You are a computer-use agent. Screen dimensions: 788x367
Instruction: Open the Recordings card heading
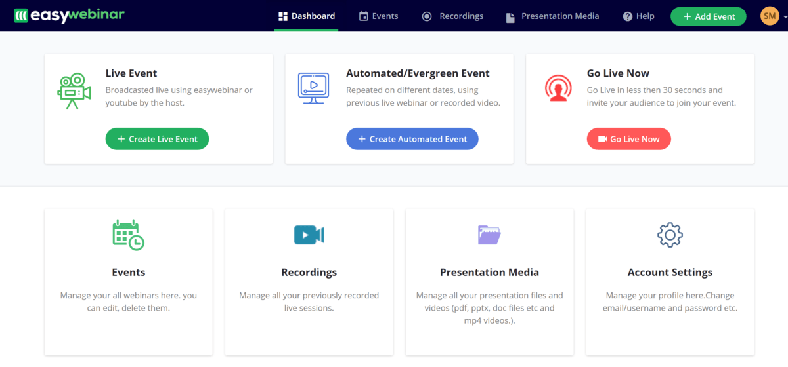[309, 272]
